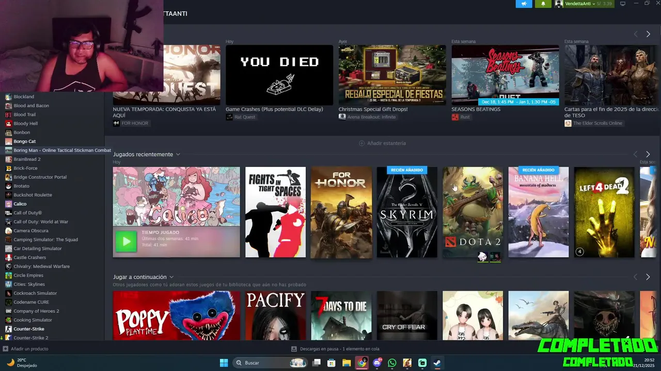Click the Blood Trail game icon

[x=8, y=114]
